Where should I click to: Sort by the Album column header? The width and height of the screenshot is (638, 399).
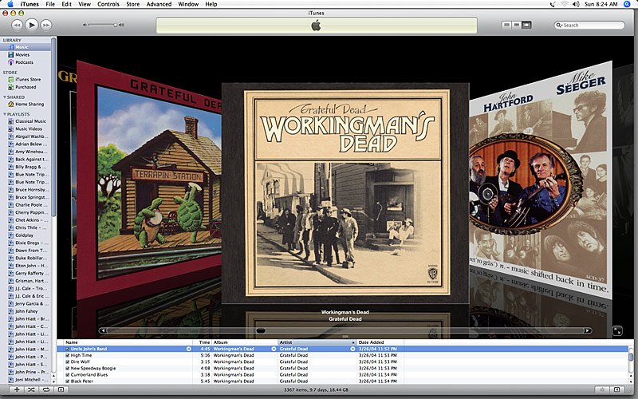pos(245,342)
